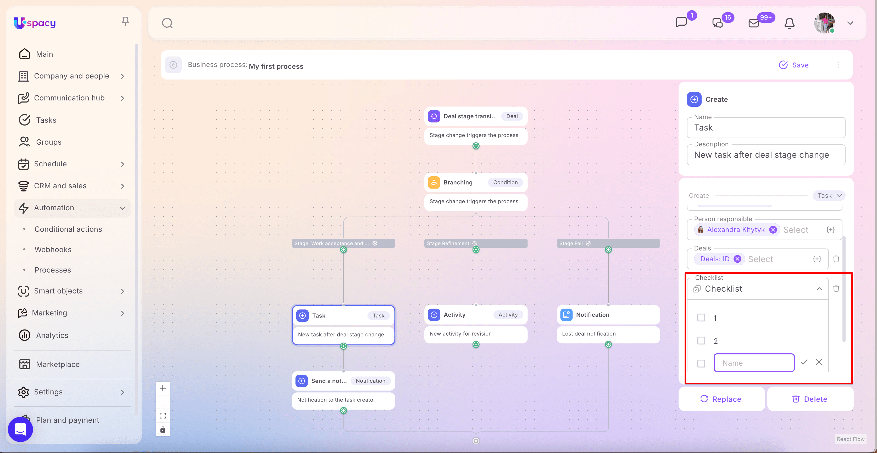Open mail inbox with 99+ badge
The height and width of the screenshot is (453, 877).
tap(753, 23)
